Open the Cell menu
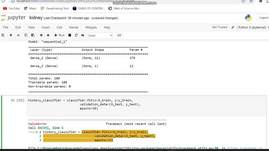 [x=59, y=27]
